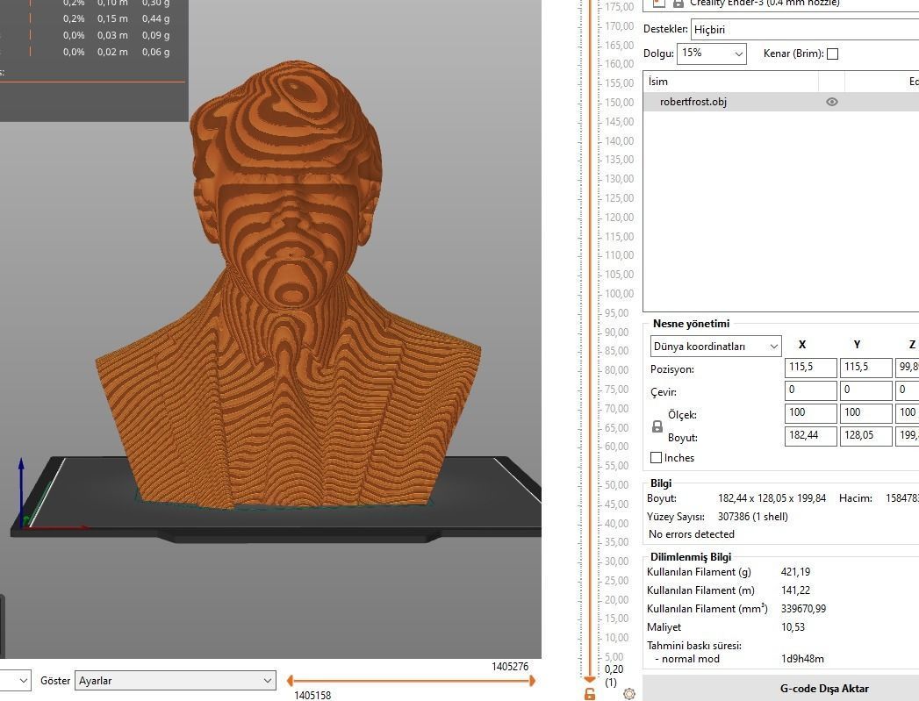Toggle visibility eye for robertfrost.obj
Image resolution: width=919 pixels, height=701 pixels.
[832, 102]
